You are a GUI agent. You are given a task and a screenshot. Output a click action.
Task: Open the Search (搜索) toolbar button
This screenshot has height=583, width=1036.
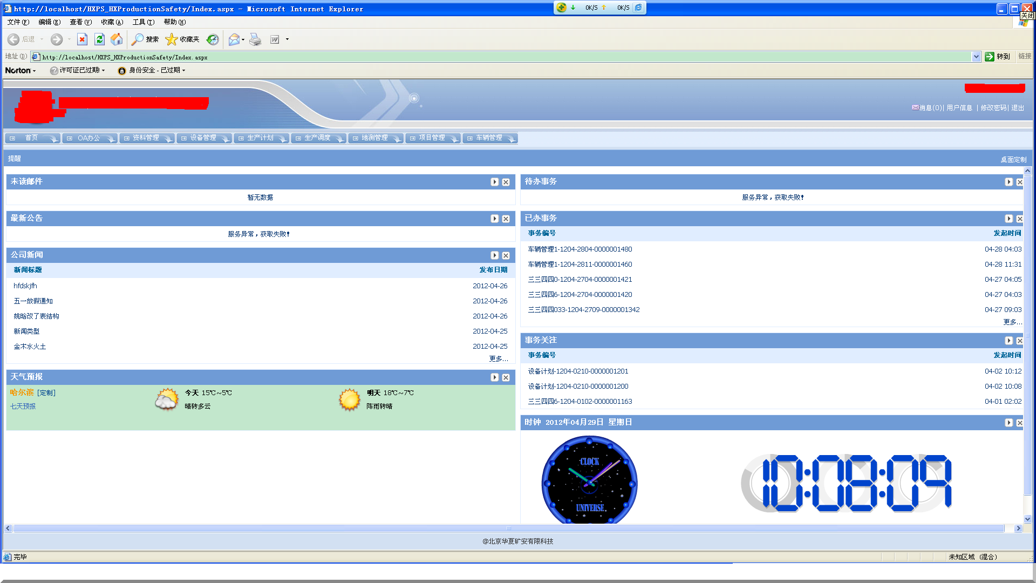145,39
